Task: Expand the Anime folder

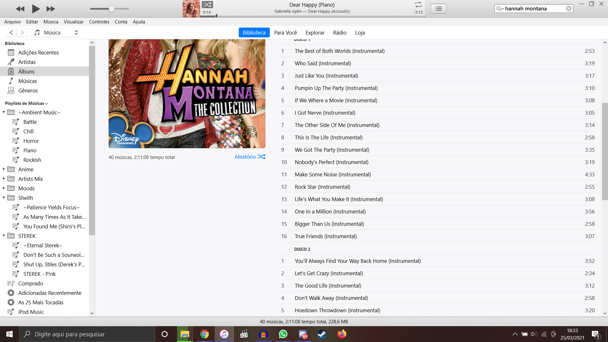Action: pyautogui.click(x=4, y=169)
